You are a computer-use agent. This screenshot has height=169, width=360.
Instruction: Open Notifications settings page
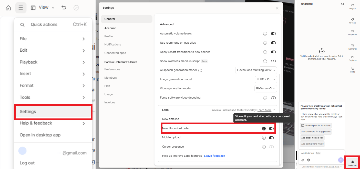[113, 45]
